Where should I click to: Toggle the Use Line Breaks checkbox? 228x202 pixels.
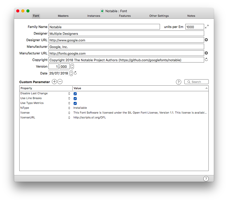coord(75,99)
